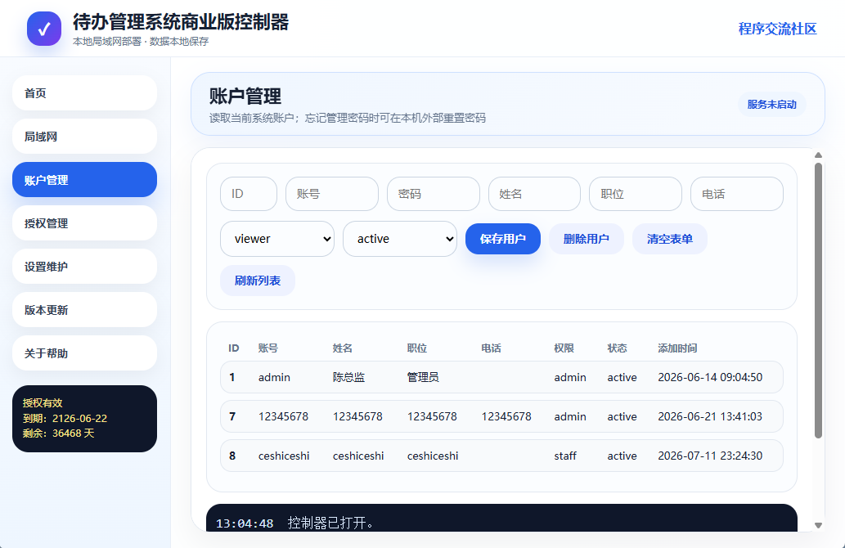Click the 权限 column header

(564, 348)
